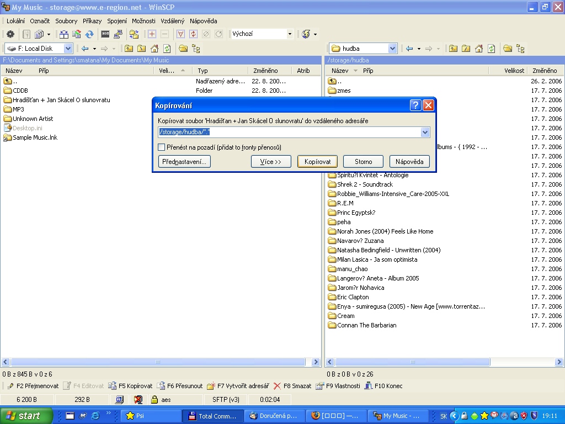Open the Preferences gear icon in toolbar
Screen dimensions: 565x424
10,34
